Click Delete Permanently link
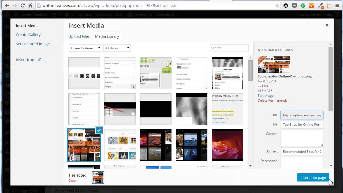343x193 pixels. tap(273, 101)
